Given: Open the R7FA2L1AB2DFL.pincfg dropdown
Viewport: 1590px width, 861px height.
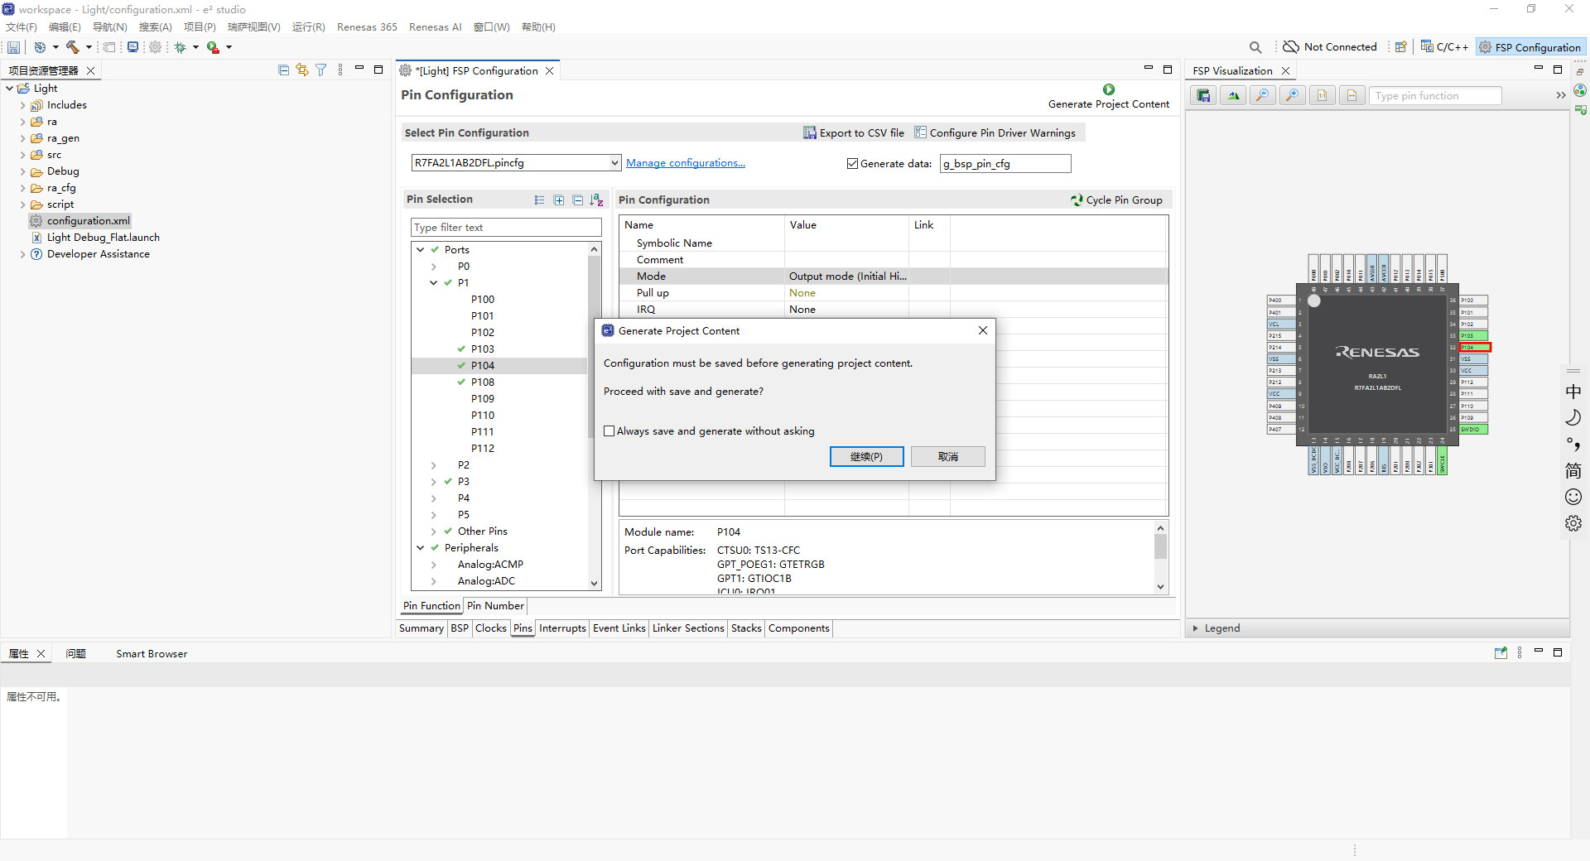Looking at the screenshot, I should 614,163.
